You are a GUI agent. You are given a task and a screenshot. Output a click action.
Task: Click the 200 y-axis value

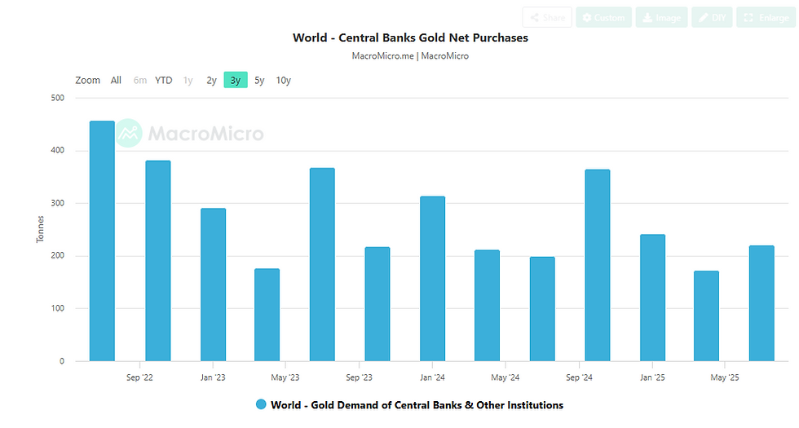(58, 255)
